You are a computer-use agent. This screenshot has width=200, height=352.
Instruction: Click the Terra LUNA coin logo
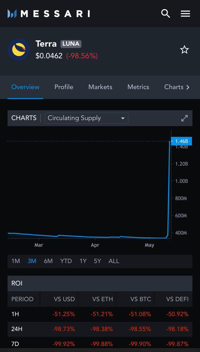pos(19,49)
